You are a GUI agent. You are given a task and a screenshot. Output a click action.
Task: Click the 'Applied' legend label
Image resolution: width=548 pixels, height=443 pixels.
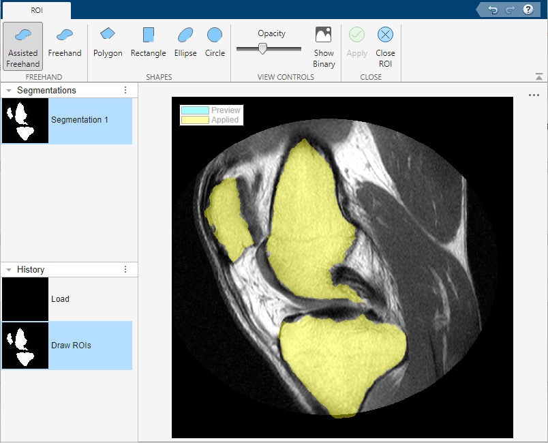click(x=225, y=120)
